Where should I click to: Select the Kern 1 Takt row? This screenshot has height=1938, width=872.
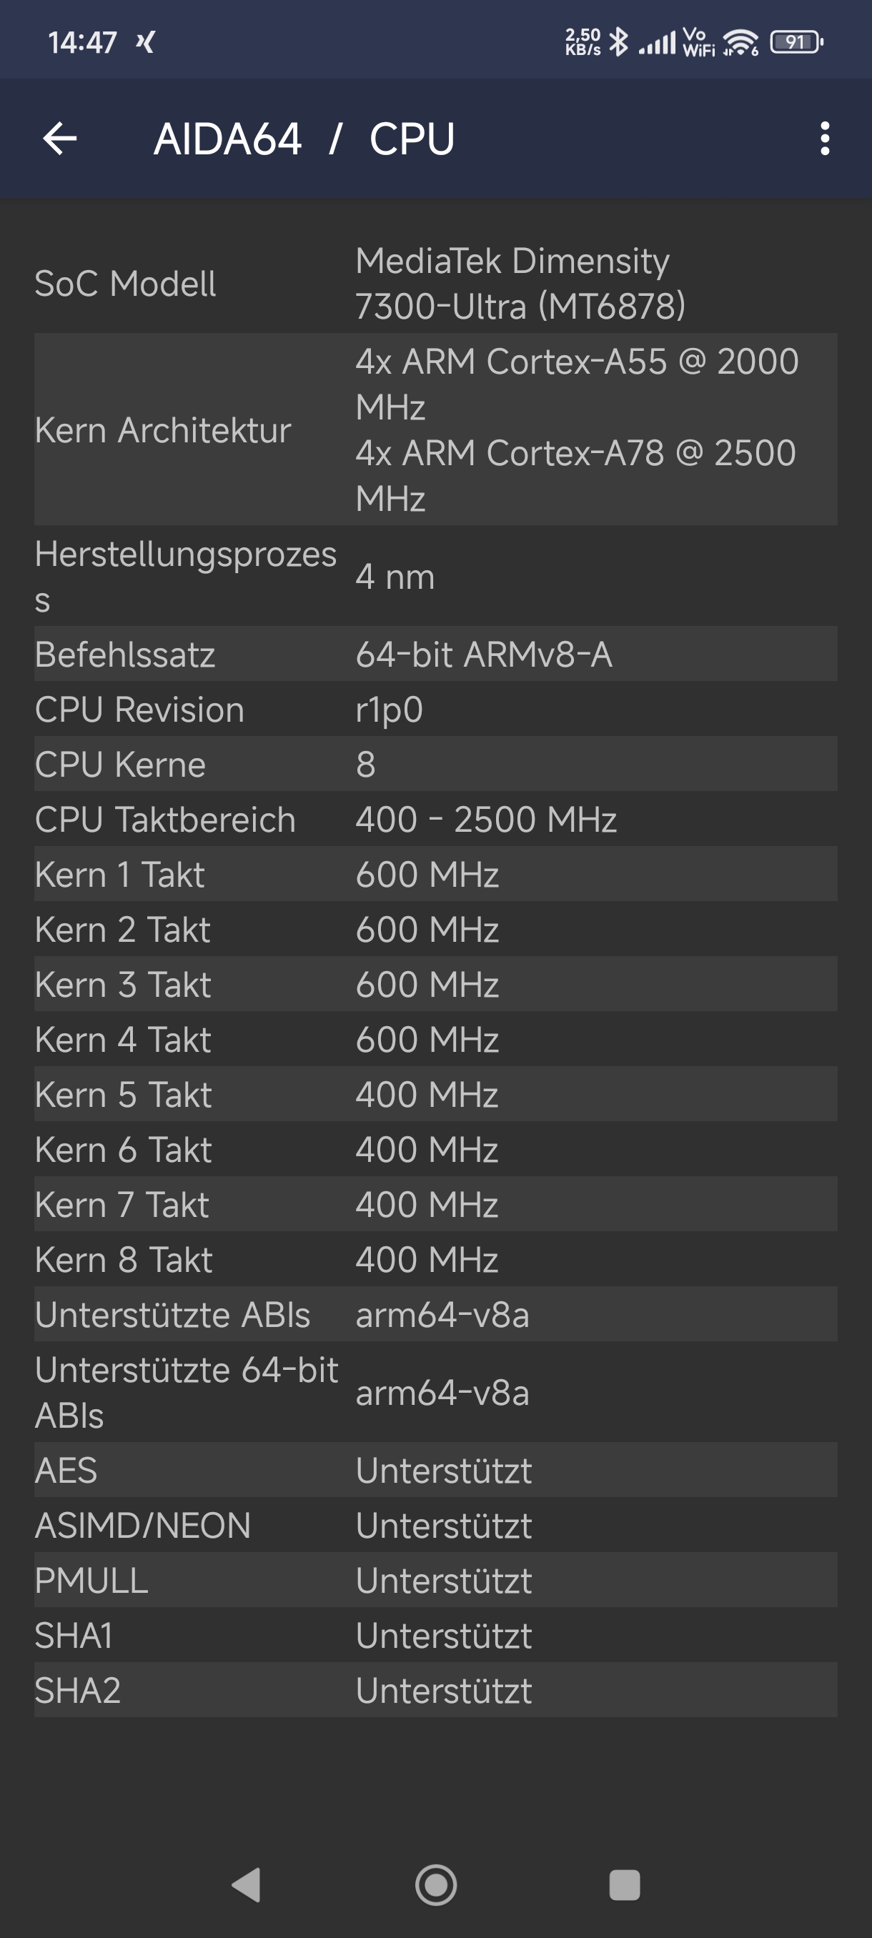pyautogui.click(x=435, y=874)
